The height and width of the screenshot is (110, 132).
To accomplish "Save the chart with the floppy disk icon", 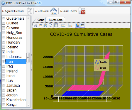I will tap(35, 26).
